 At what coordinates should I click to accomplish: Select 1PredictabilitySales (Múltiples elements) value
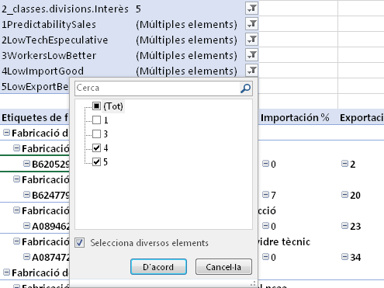186,25
